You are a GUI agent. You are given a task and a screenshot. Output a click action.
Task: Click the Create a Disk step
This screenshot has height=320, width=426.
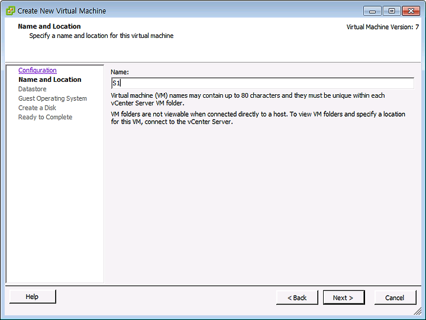(37, 108)
